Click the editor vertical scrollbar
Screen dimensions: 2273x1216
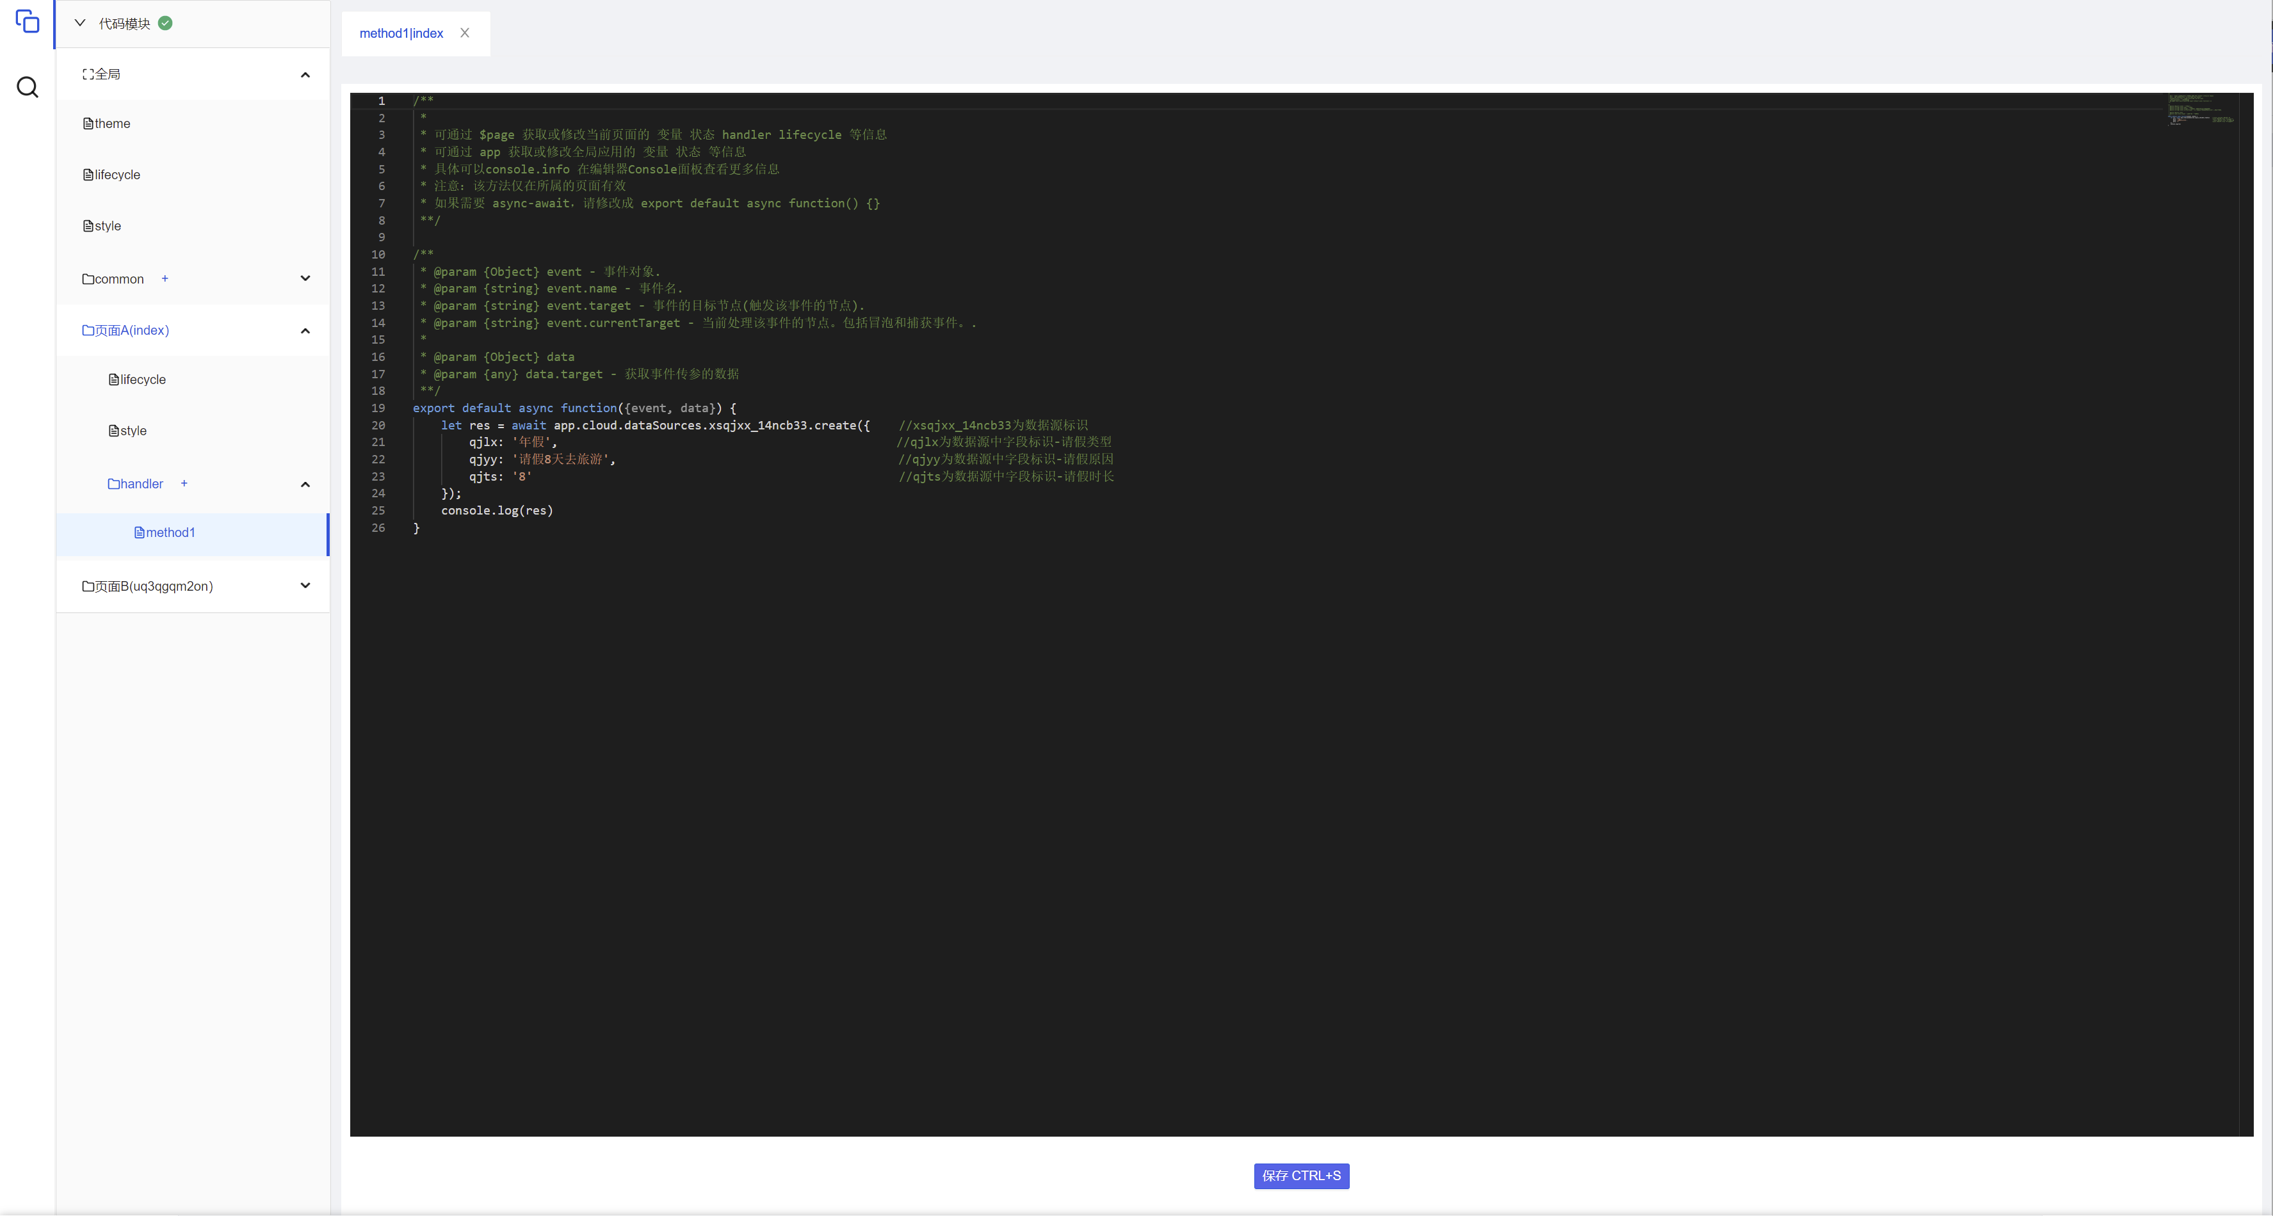coord(2247,614)
